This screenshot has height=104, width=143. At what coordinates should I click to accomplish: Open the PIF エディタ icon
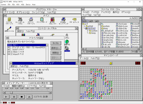point(74,20)
